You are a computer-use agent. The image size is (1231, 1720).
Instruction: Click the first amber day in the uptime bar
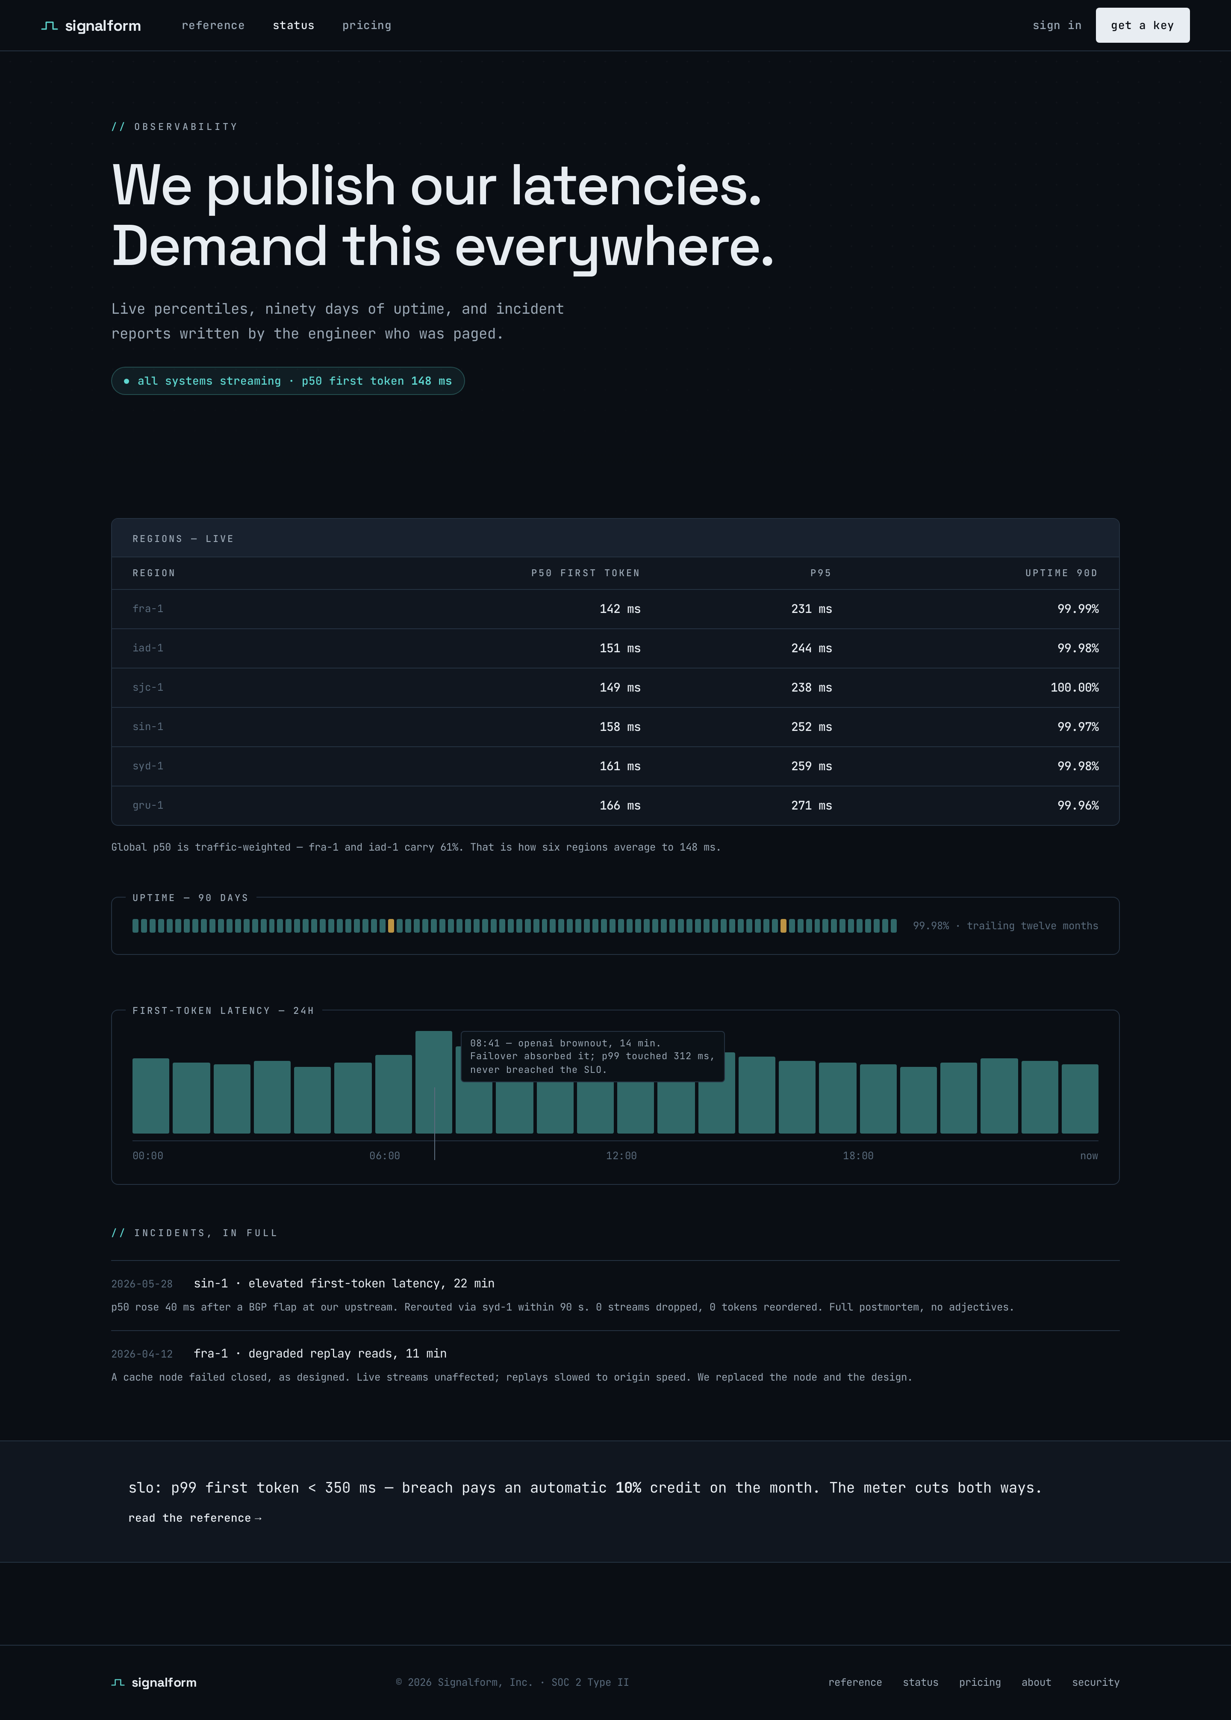pos(391,925)
